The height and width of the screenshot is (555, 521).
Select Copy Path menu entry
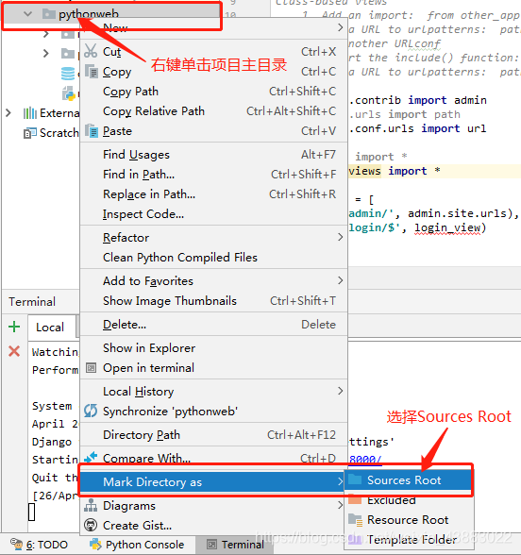pyautogui.click(x=213, y=92)
